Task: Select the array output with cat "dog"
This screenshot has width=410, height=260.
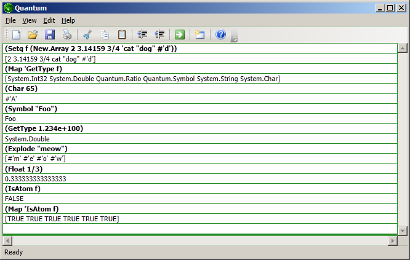Action: 200,59
